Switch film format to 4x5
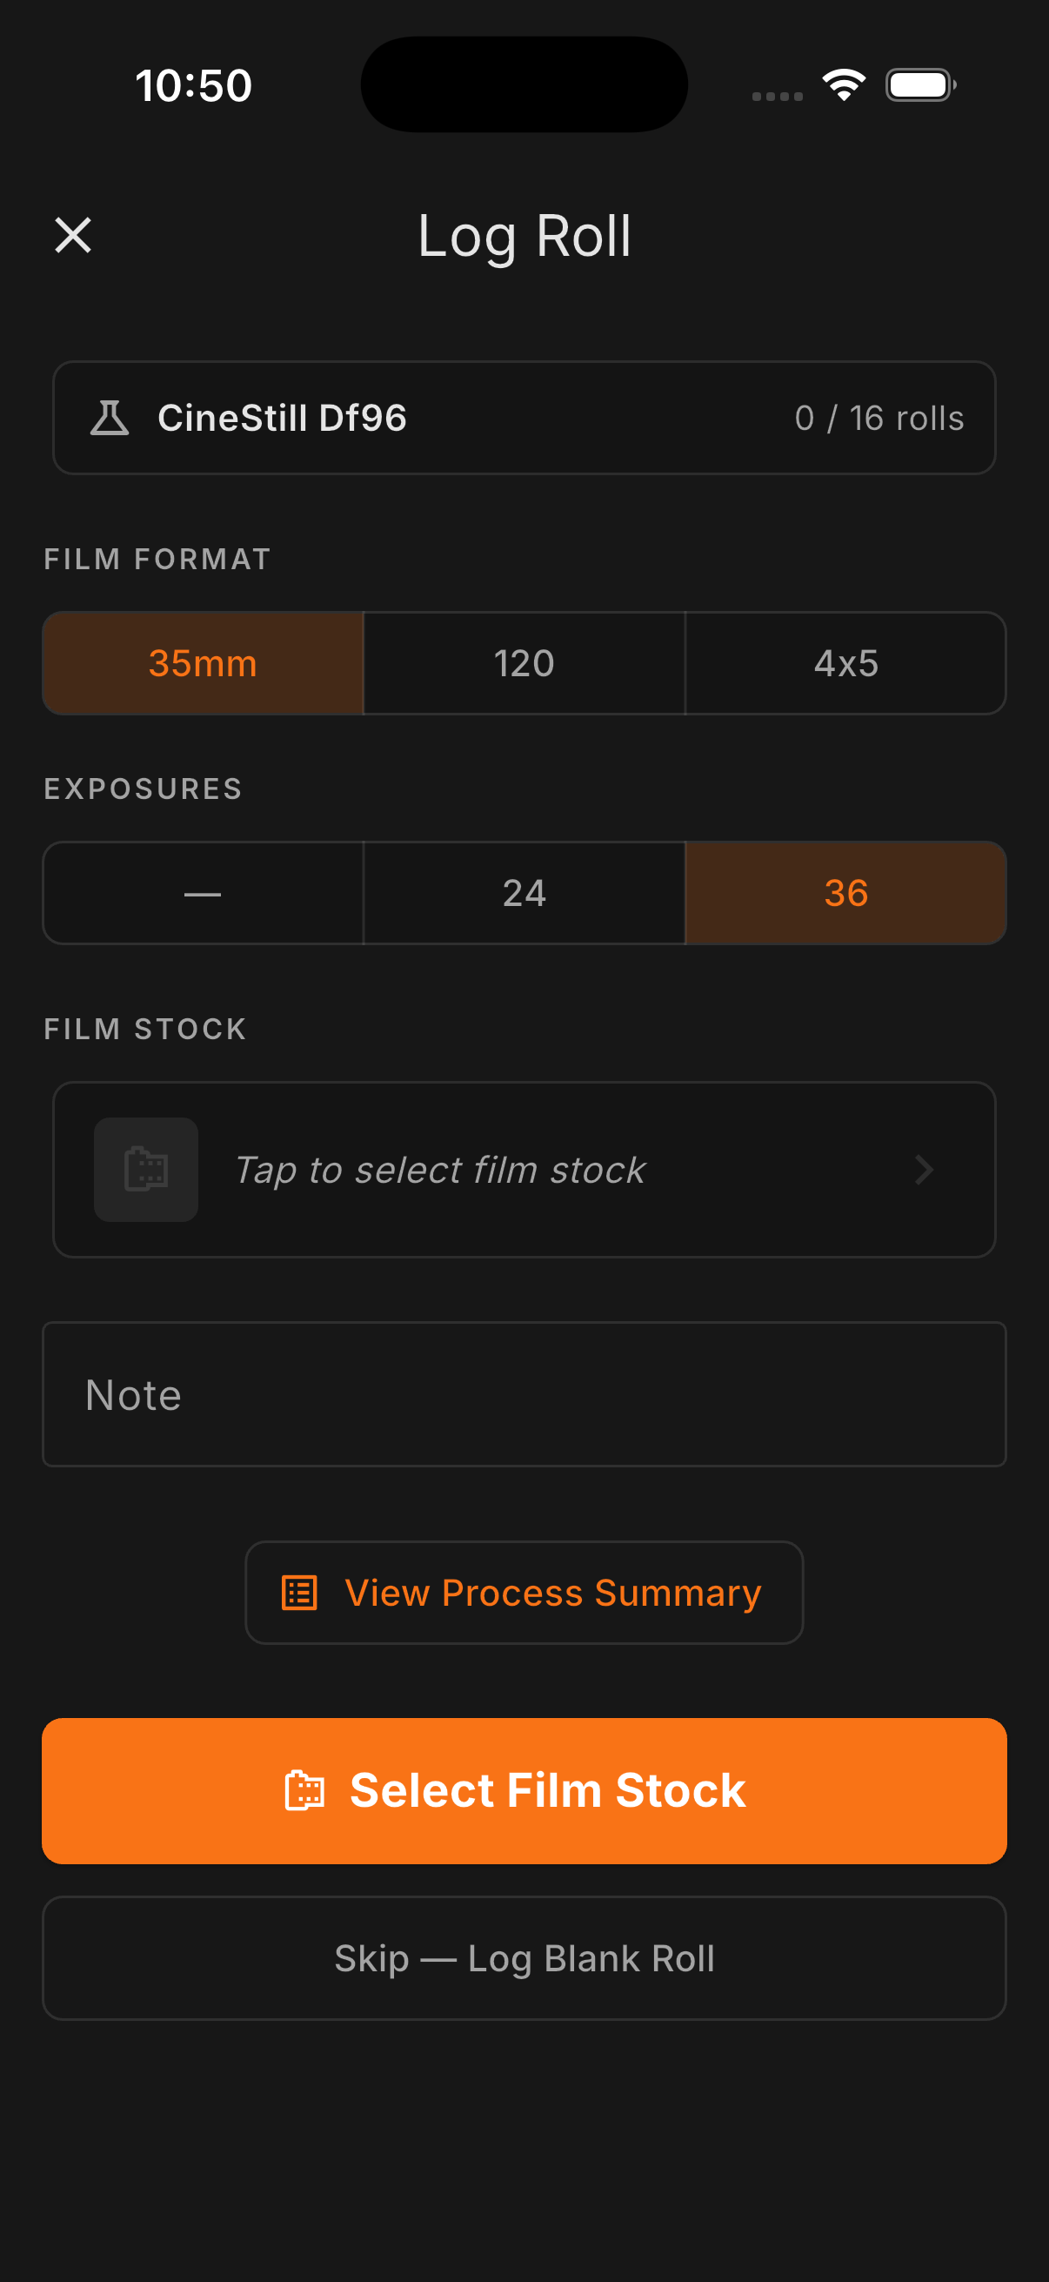Screen dimensions: 1049x2282 click(845, 663)
